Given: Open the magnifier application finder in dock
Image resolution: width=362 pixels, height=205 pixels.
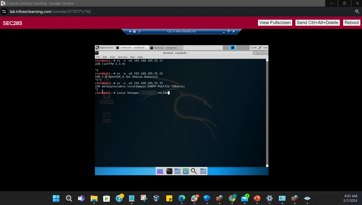Looking at the screenshot, I should tap(194, 171).
